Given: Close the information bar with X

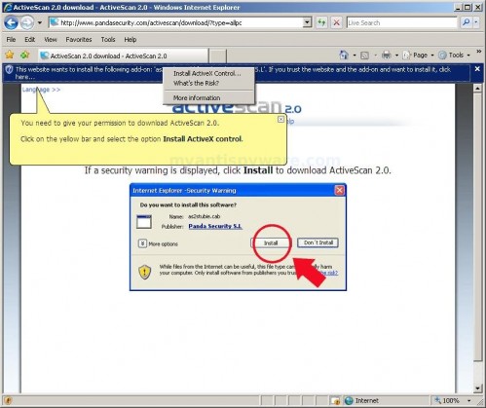Looking at the screenshot, I should (x=477, y=69).
